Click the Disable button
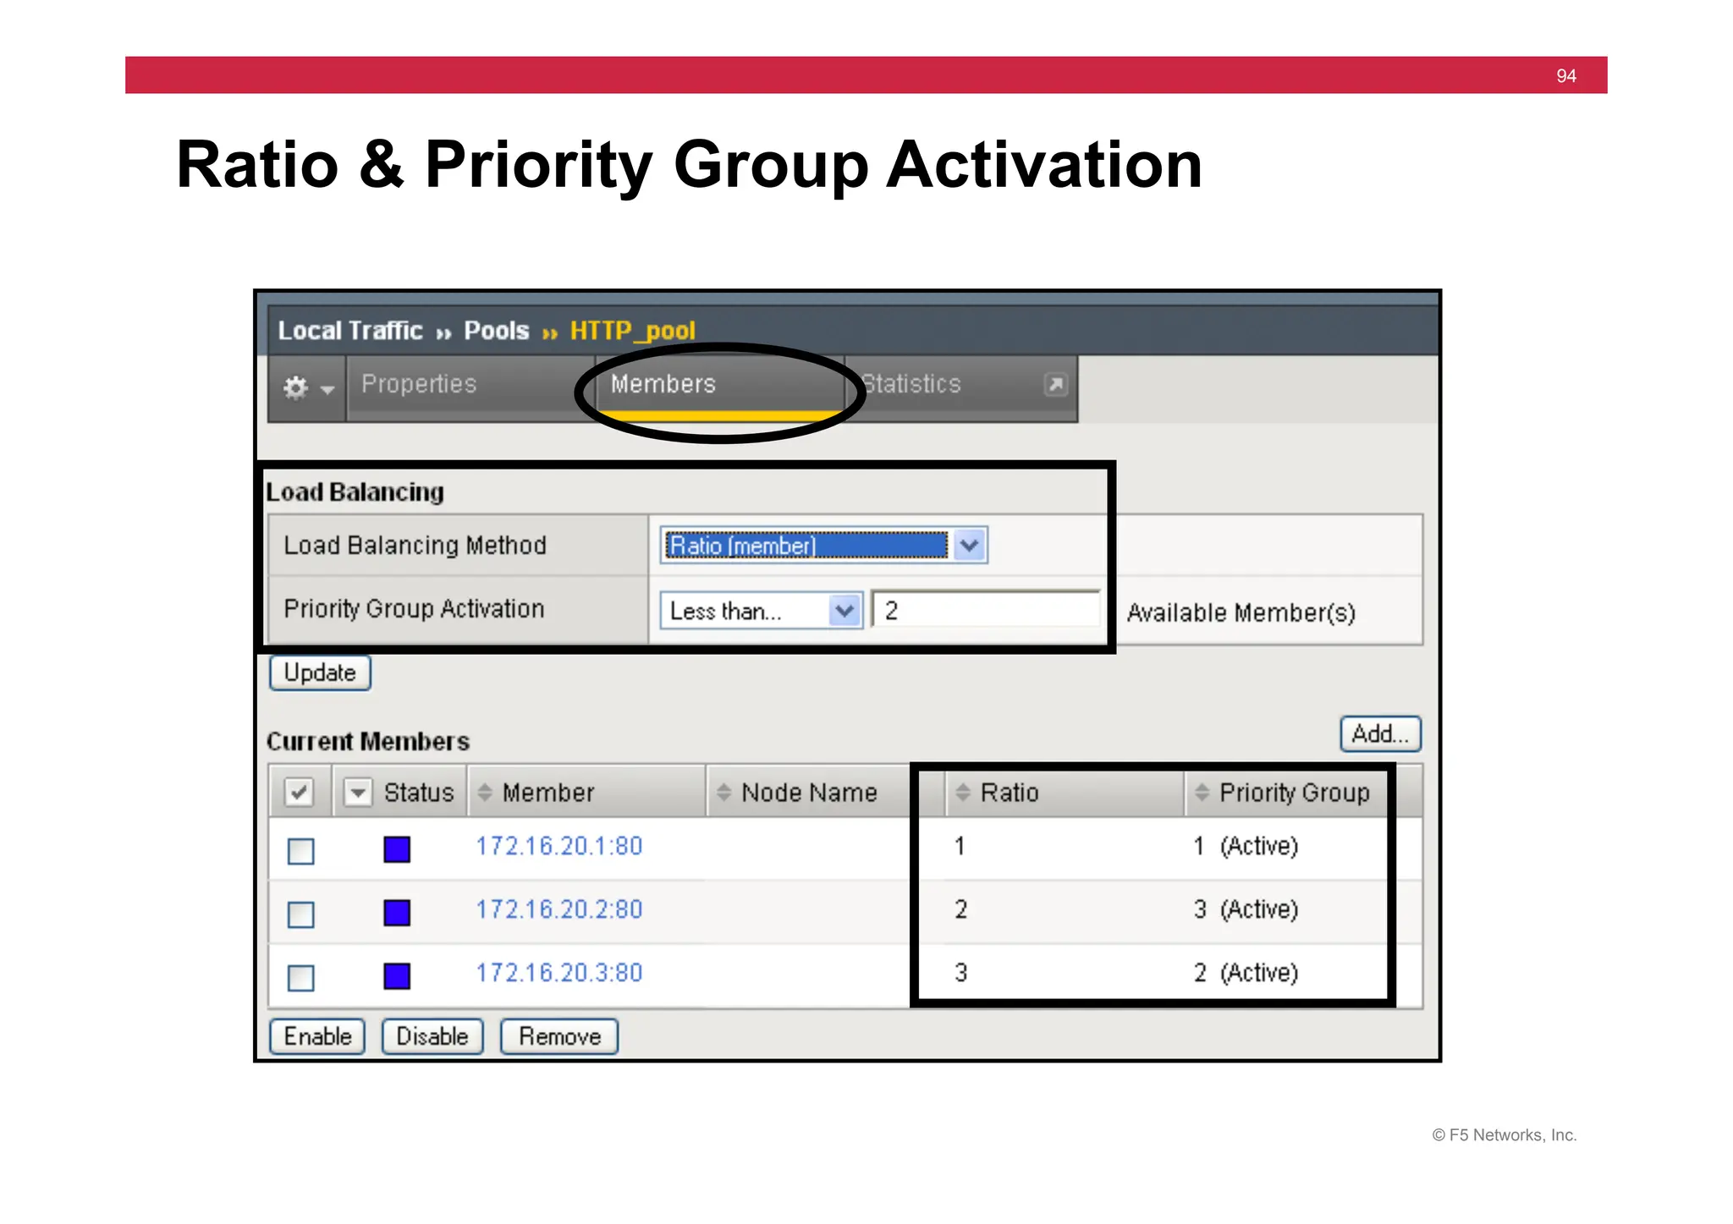This screenshot has height=1224, width=1733. click(432, 1036)
